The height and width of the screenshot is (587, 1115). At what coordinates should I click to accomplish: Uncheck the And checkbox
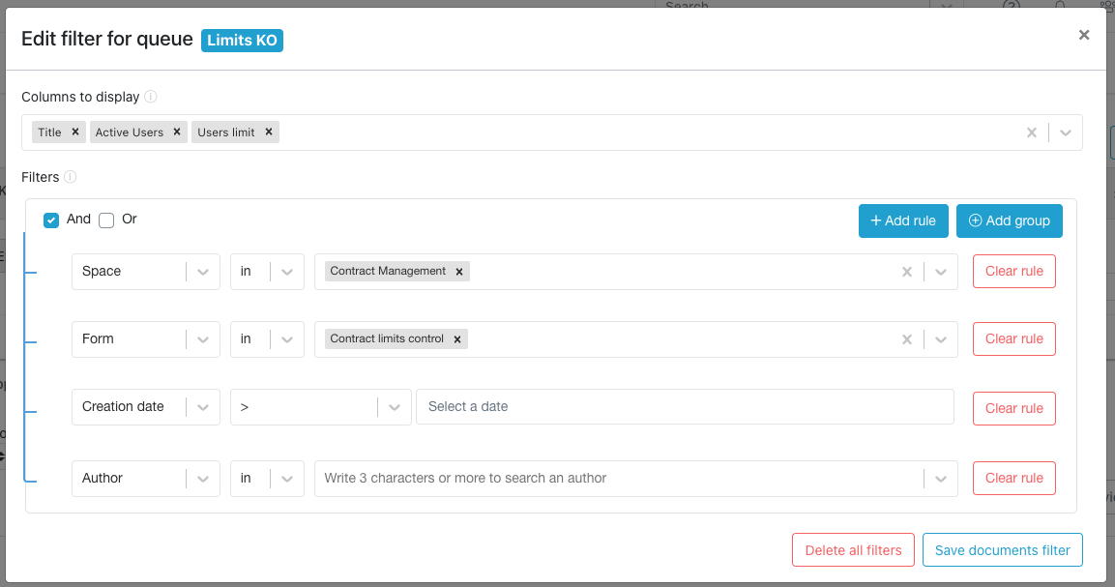(x=52, y=220)
